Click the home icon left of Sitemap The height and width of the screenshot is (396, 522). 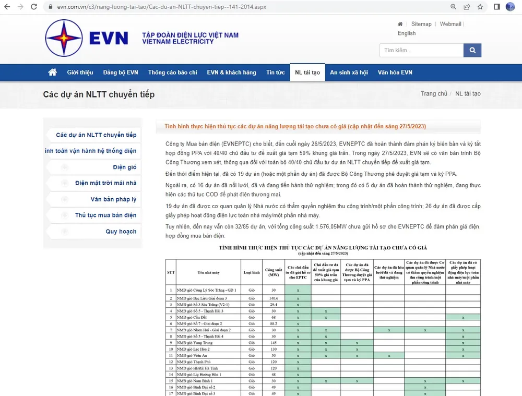pyautogui.click(x=399, y=24)
